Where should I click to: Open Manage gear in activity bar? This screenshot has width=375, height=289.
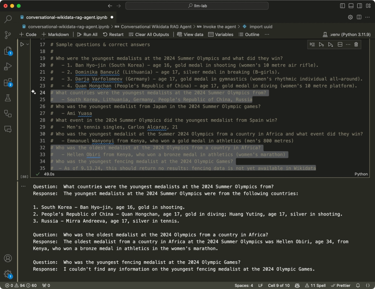[x=8, y=274]
